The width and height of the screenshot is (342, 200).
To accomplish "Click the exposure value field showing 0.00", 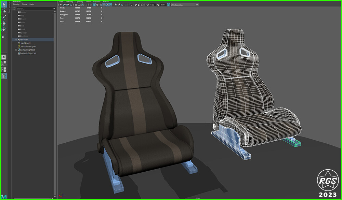I will point(152,5).
